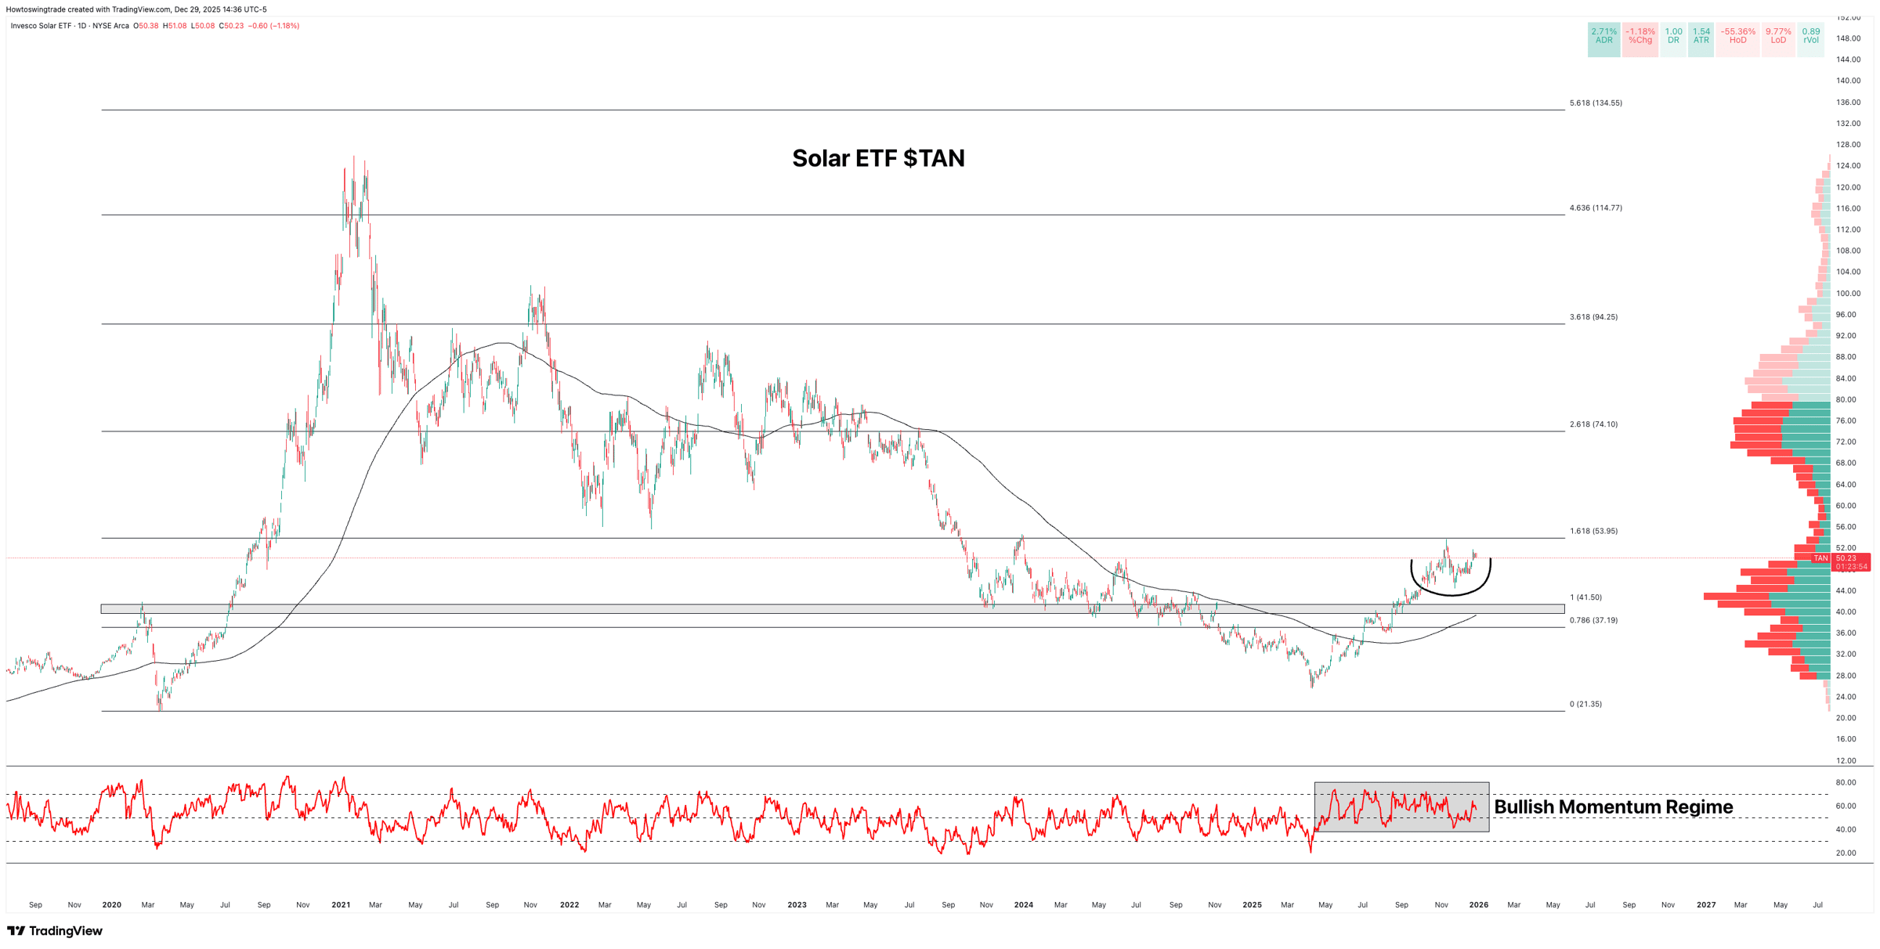Viewport: 1880px width, 949px height.
Task: Click the DR 1.00 stat box
Action: pyautogui.click(x=1673, y=36)
